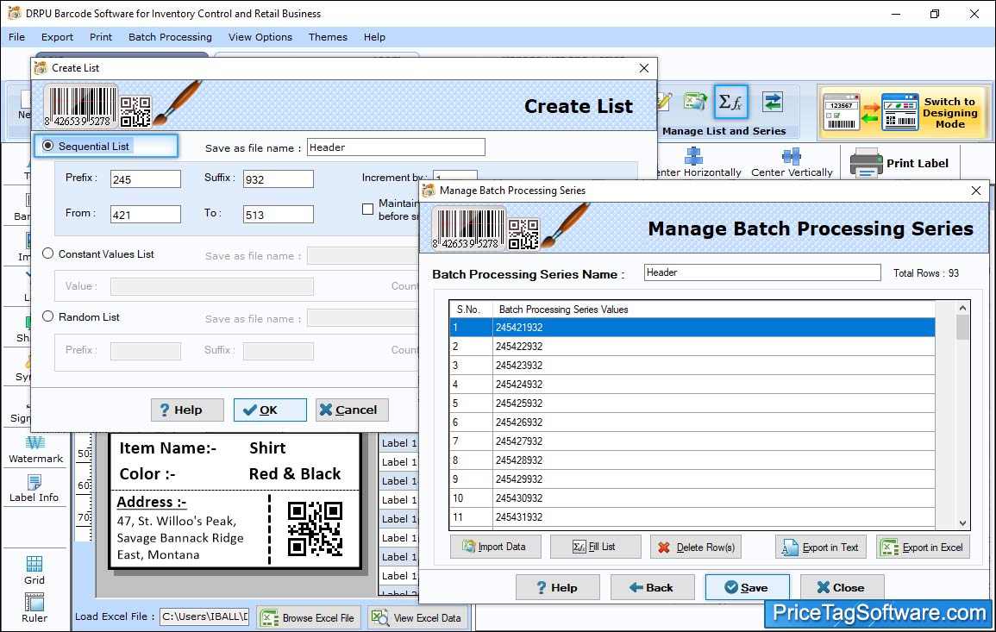Select the row with value 245422932
This screenshot has width=996, height=632.
click(692, 346)
